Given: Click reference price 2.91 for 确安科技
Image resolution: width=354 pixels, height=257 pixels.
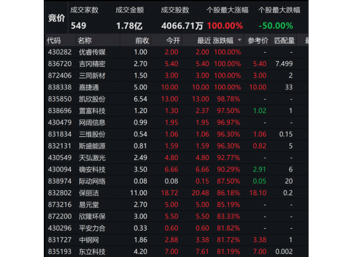Looking at the screenshot, I should (259, 170).
